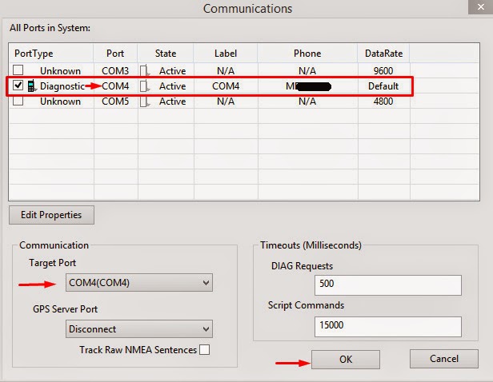Screen dimensions: 493x382
Task: Focus the Script Commands timeout field
Action: coord(388,326)
